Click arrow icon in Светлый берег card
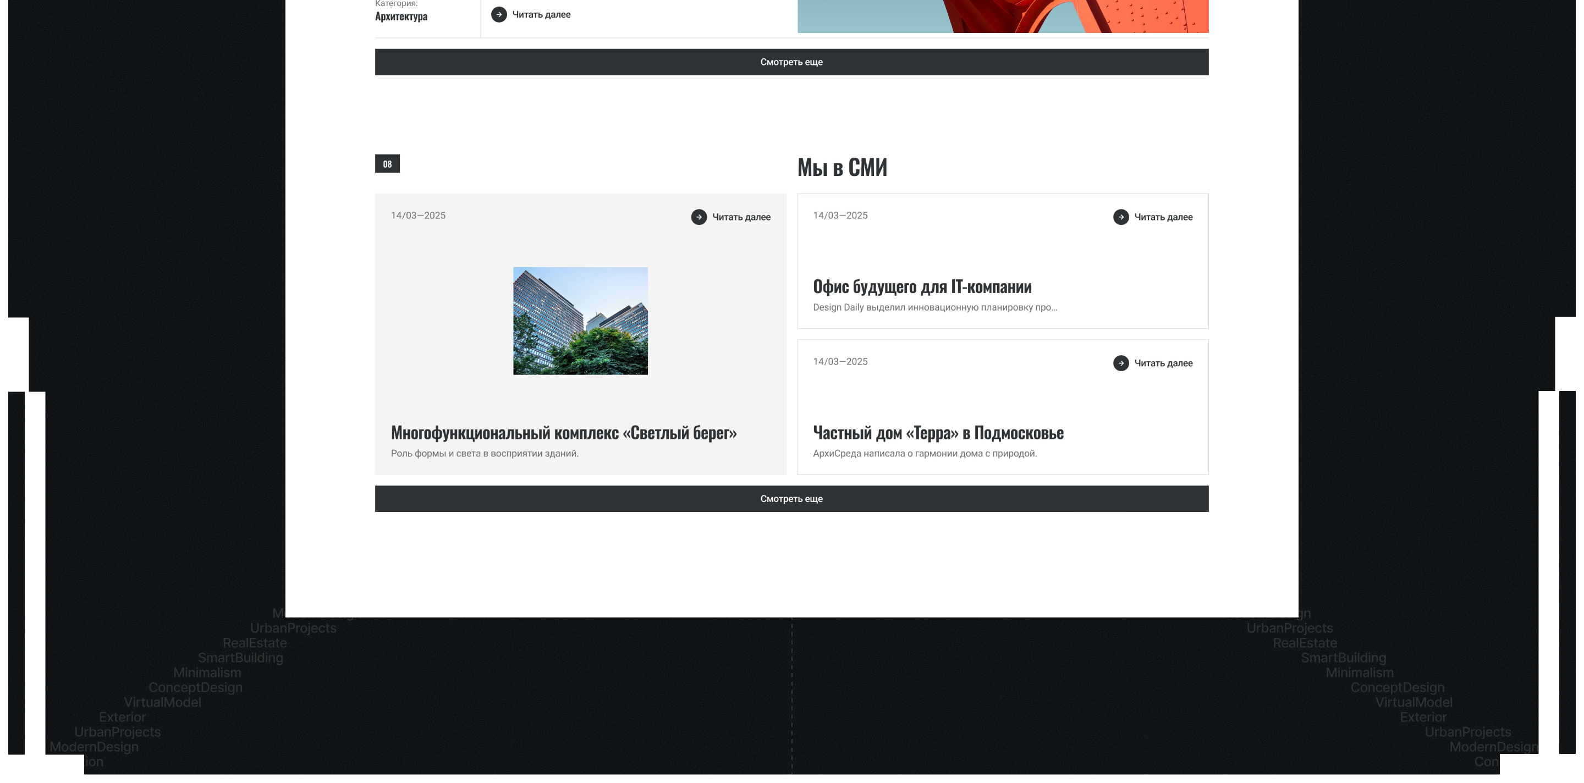Viewport: 1584px width, 783px height. point(698,217)
